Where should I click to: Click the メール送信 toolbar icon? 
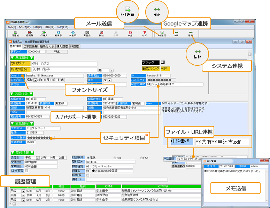click(162, 33)
